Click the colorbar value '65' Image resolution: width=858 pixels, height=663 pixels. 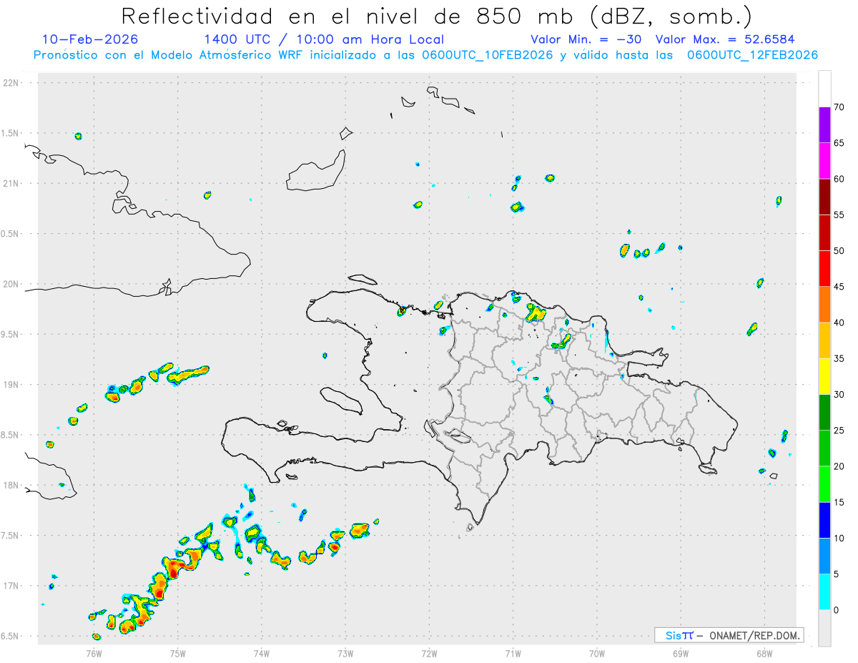(839, 143)
